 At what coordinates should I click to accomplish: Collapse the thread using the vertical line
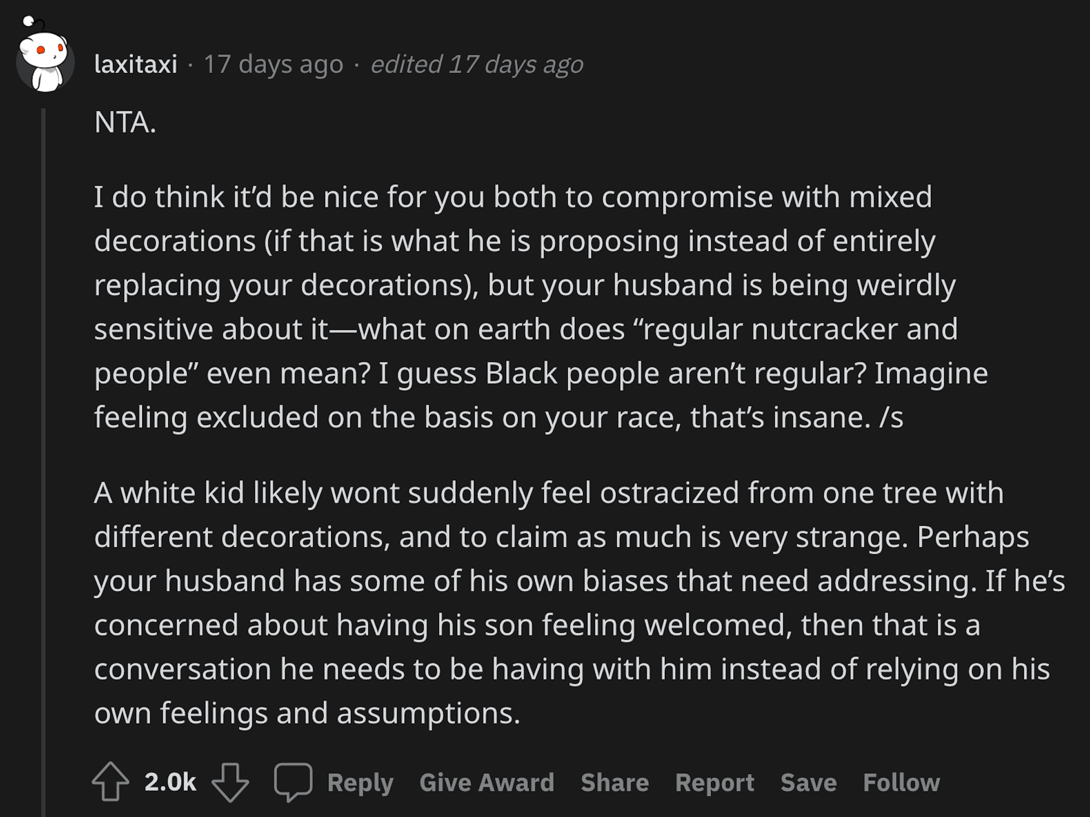44,462
